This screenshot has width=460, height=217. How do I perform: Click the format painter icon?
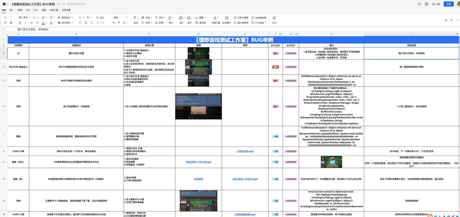click(5, 23)
